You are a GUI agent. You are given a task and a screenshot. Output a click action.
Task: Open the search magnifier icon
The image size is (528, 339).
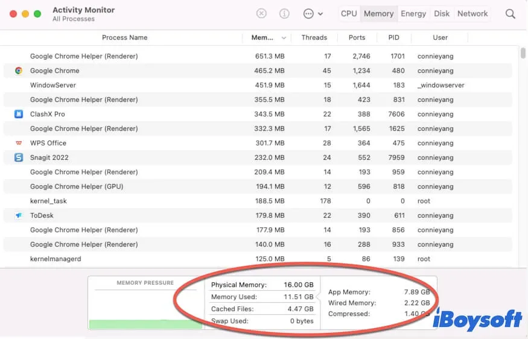(510, 14)
